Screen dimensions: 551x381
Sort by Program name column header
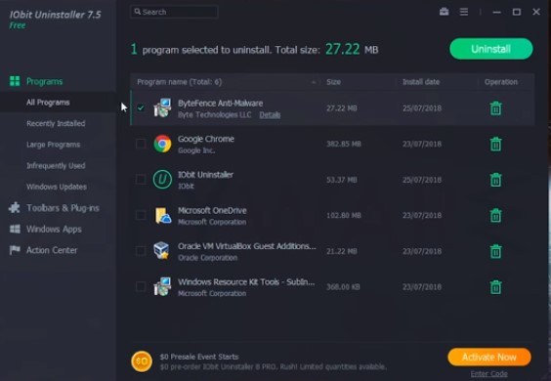[179, 82]
